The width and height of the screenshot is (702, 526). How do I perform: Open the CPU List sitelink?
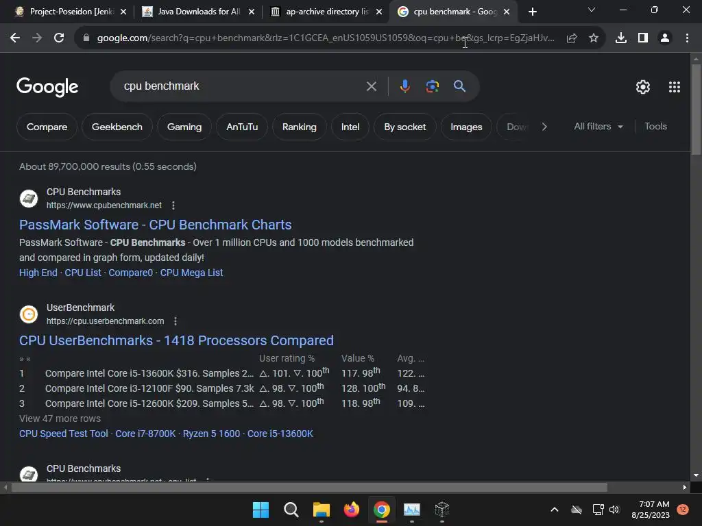click(x=83, y=273)
